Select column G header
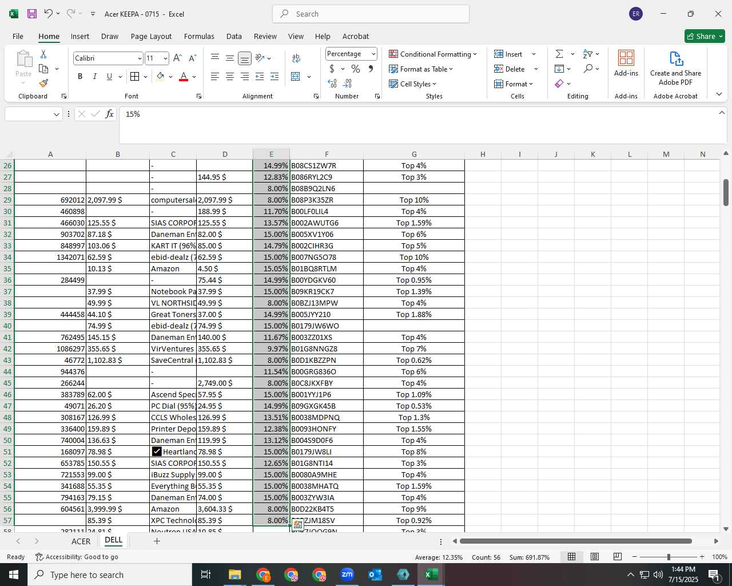 (x=414, y=154)
